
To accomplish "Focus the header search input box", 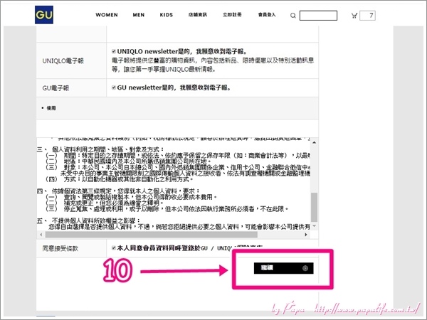I will (x=318, y=16).
